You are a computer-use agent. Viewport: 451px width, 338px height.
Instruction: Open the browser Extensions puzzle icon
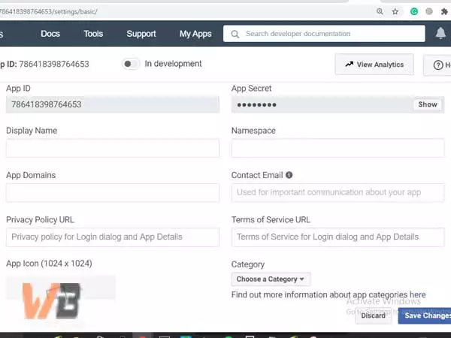tap(445, 12)
